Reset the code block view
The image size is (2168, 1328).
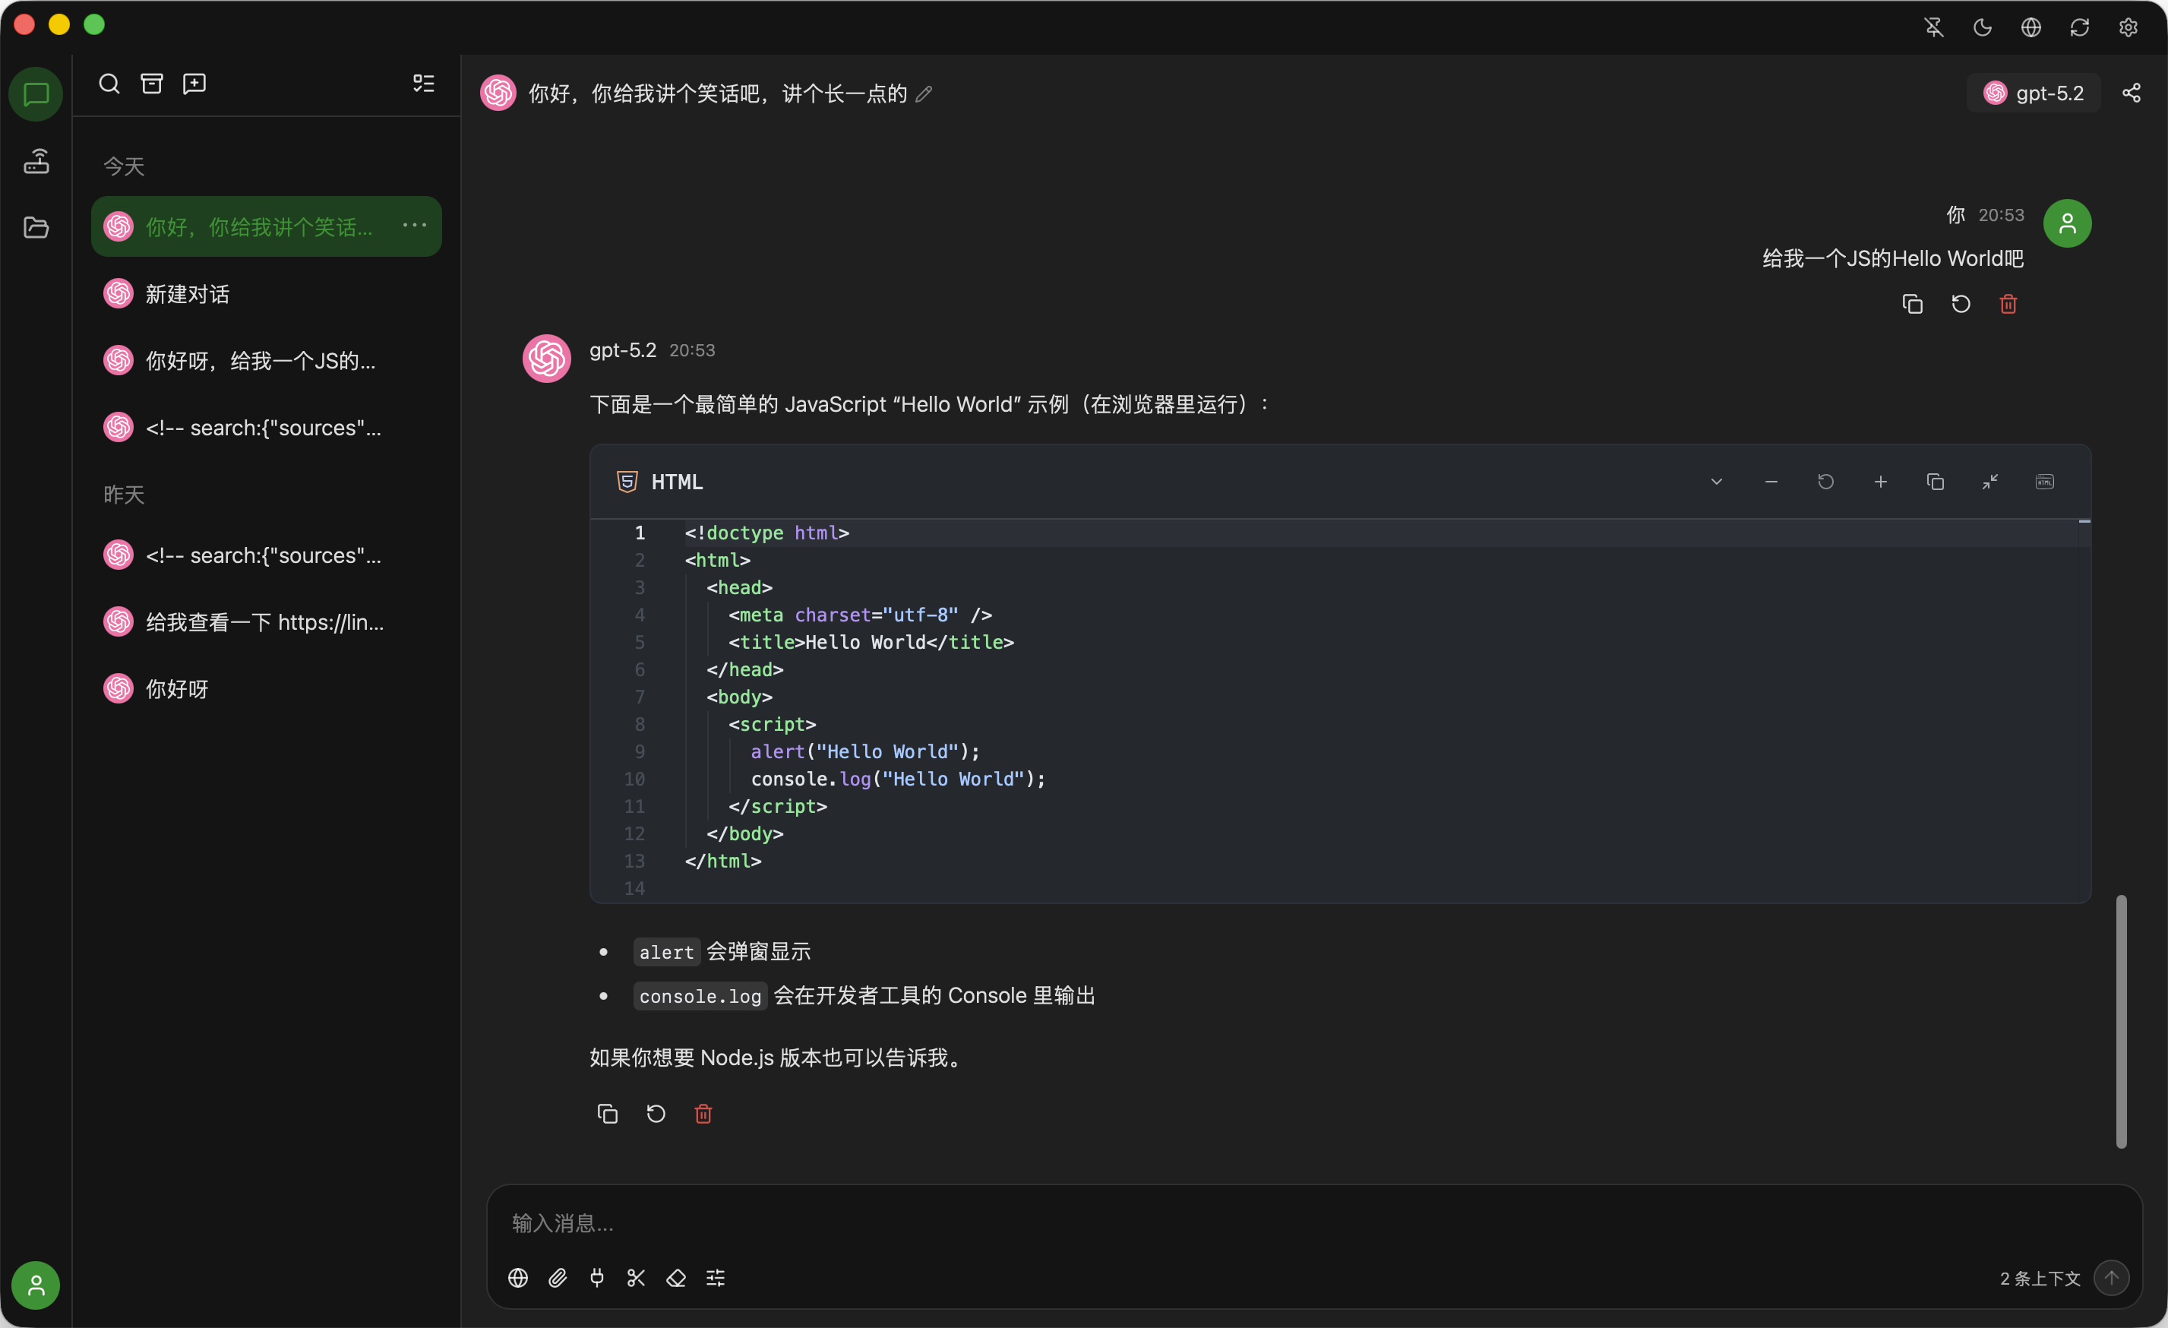pos(1825,482)
